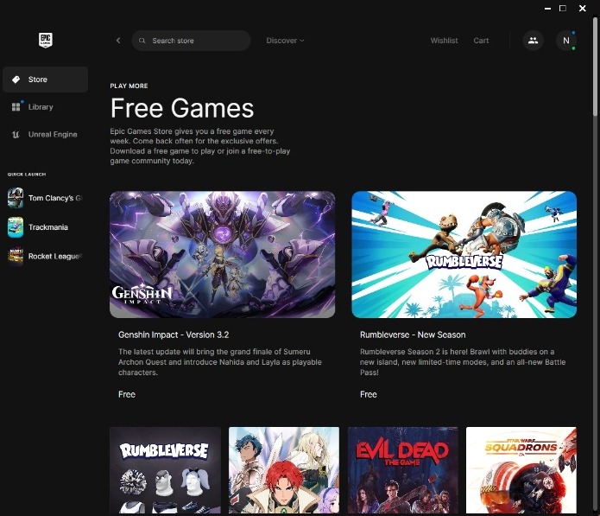Minimize the Epic Games Launcher window
Screen dimensions: 600x516
point(547,8)
